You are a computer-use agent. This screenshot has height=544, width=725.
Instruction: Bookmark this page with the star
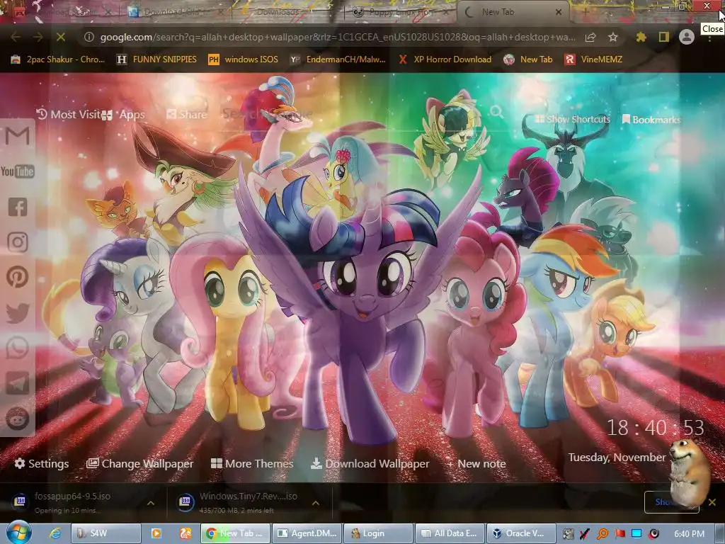[x=612, y=37]
